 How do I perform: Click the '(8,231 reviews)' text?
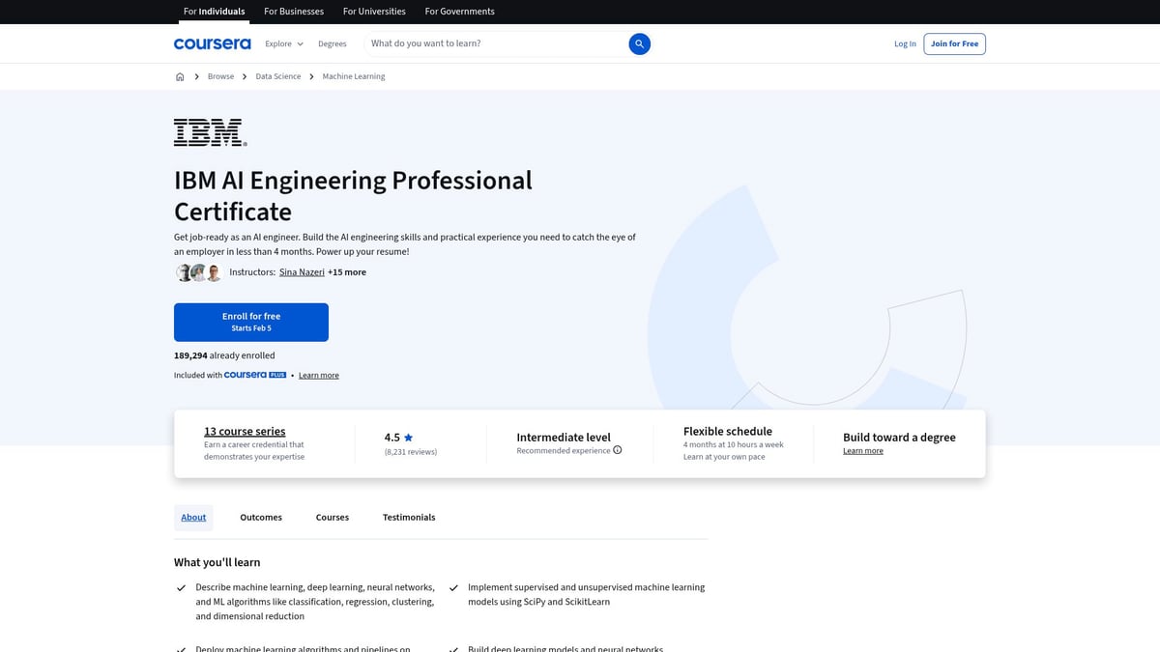(x=411, y=452)
